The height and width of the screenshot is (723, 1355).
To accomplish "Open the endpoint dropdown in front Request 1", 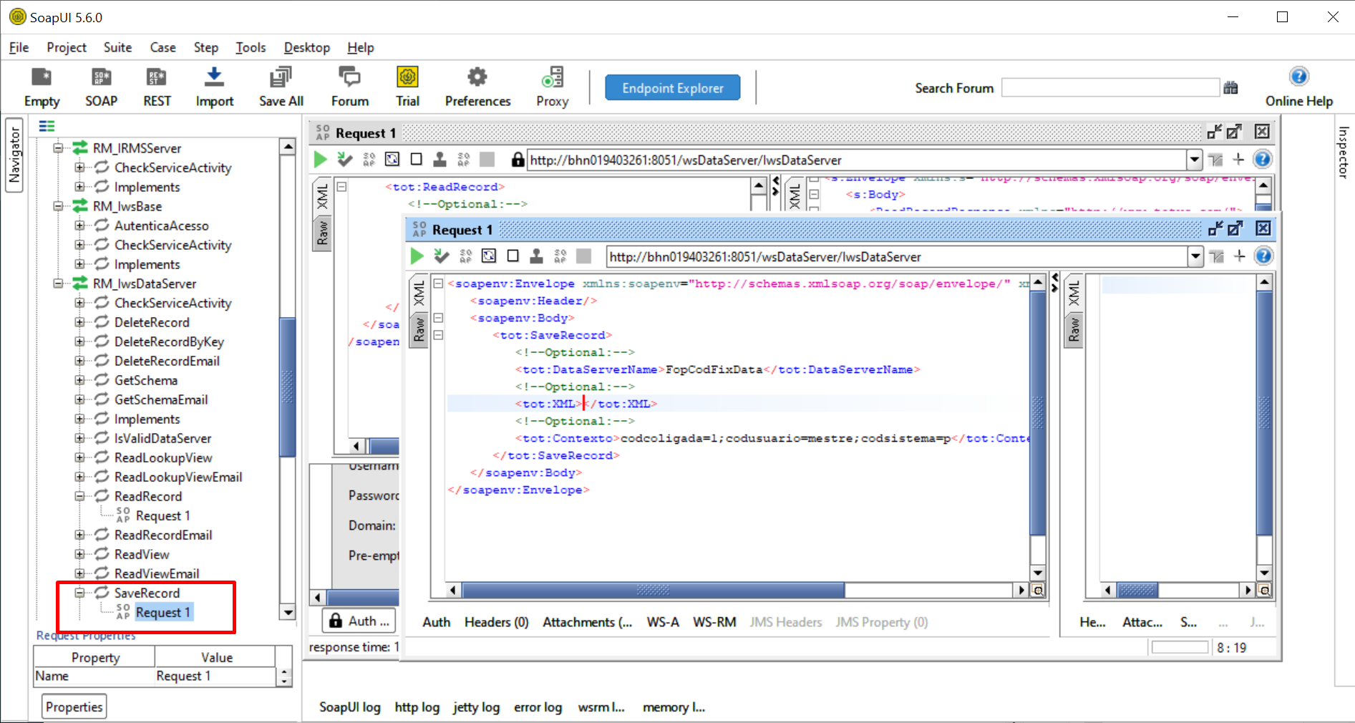I will point(1195,256).
